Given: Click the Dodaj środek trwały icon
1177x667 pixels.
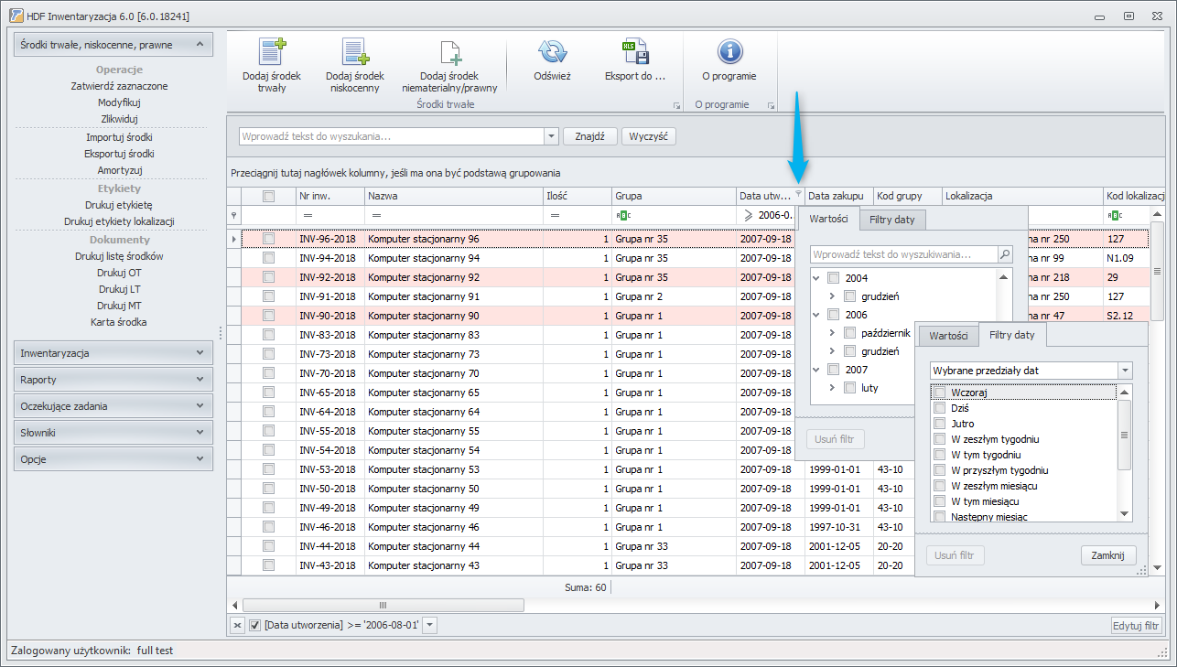Looking at the screenshot, I should (272, 52).
